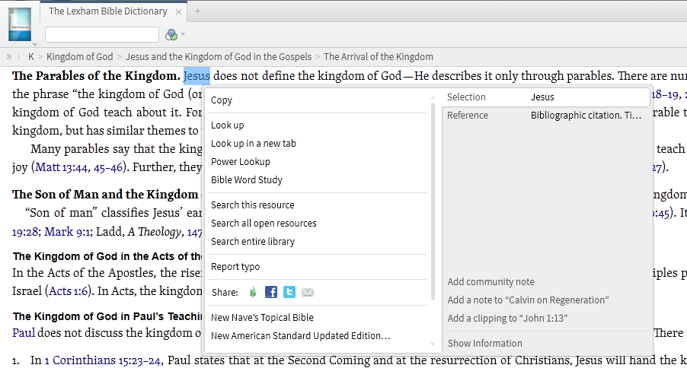The width and height of the screenshot is (687, 368).
Task: Select Look up in a new tab
Action: tap(253, 144)
